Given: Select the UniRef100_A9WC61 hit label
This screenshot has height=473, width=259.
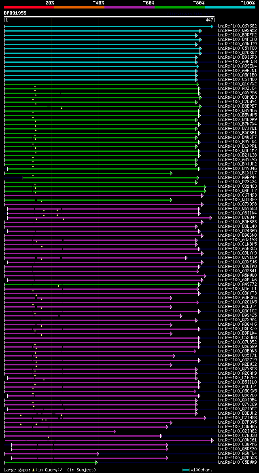Looking at the screenshot, I should click(237, 440).
